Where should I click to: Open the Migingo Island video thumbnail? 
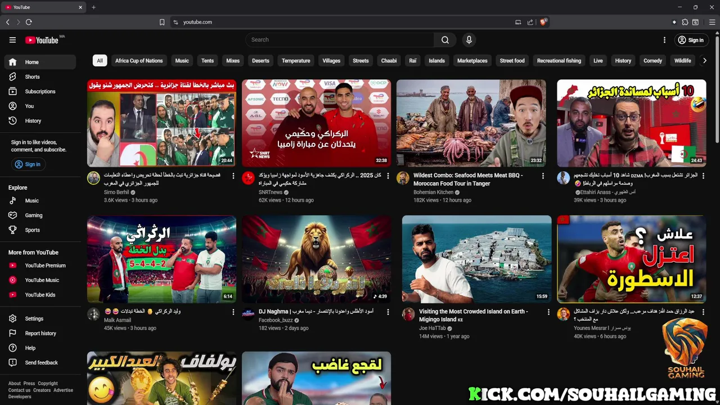(476, 259)
